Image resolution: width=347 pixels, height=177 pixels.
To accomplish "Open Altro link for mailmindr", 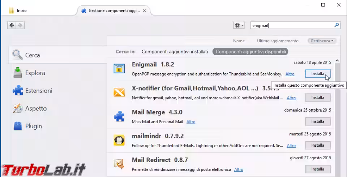I will coord(291,146).
